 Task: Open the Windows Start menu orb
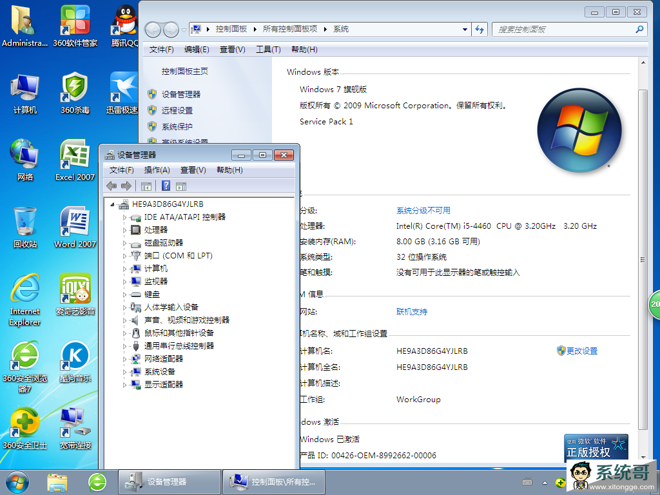17,482
